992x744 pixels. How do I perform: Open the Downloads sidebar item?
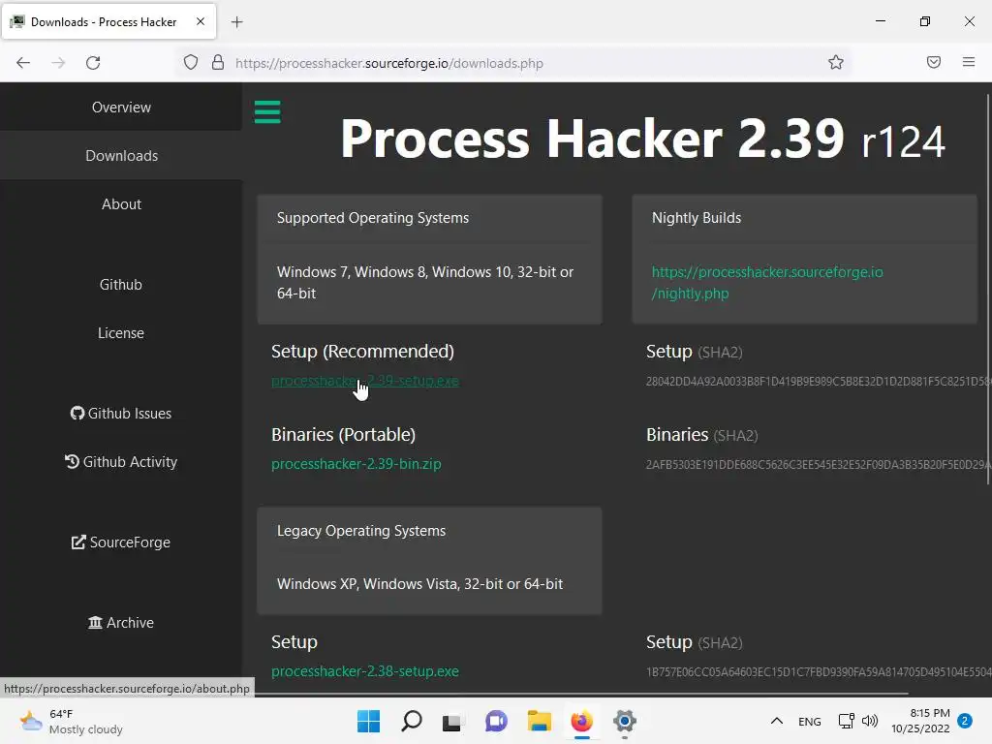click(121, 156)
